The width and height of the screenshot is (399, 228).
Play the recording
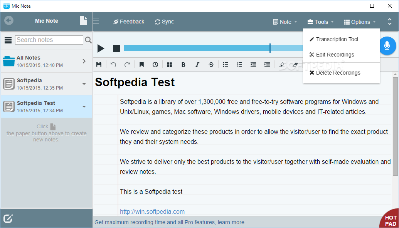tap(101, 48)
